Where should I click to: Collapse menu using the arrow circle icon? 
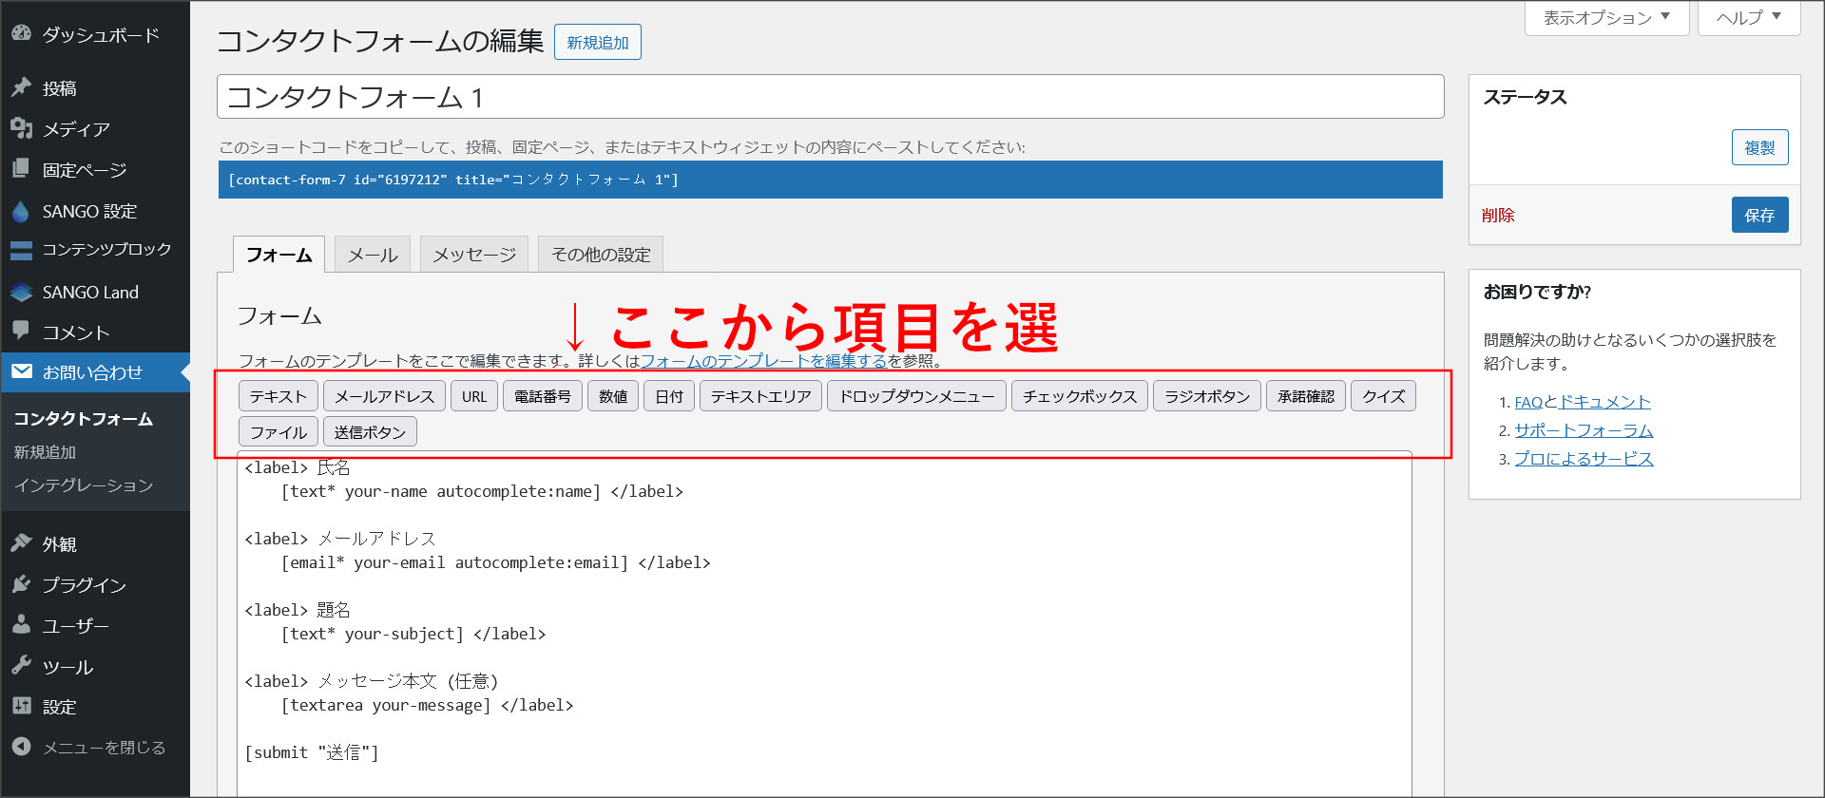pyautogui.click(x=21, y=747)
